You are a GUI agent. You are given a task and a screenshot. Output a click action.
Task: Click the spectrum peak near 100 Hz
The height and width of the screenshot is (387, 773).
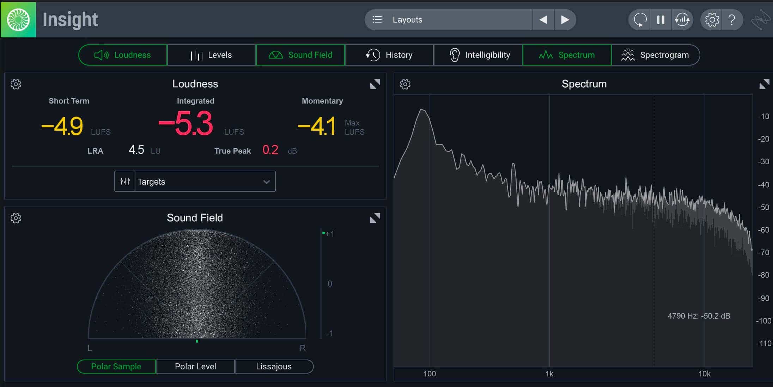422,110
